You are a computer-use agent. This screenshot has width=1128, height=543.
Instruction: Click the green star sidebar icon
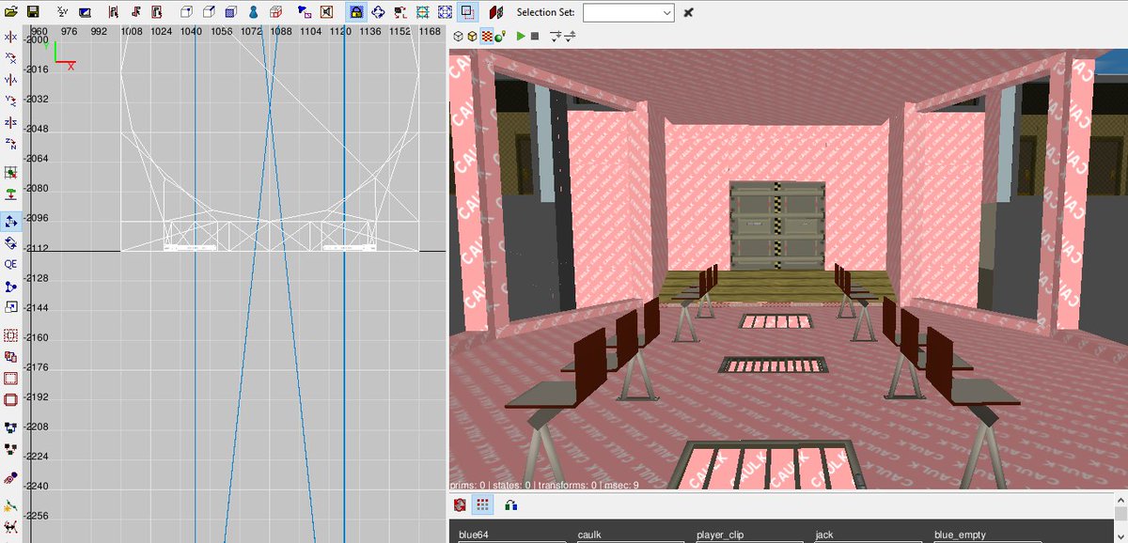point(10,505)
